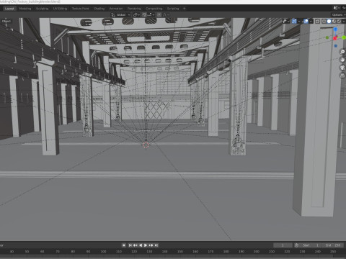Jump to the start frame

[x=130, y=245]
